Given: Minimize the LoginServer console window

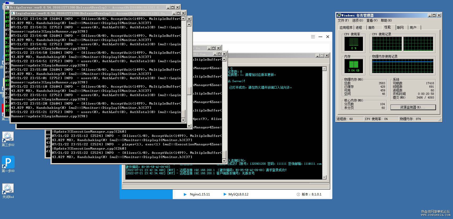Looking at the screenshot, I should [174, 13].
